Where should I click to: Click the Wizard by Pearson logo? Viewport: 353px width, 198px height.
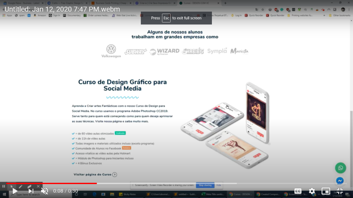point(164,52)
